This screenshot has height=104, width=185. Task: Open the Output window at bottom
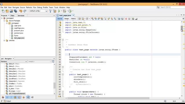tap(7, 101)
